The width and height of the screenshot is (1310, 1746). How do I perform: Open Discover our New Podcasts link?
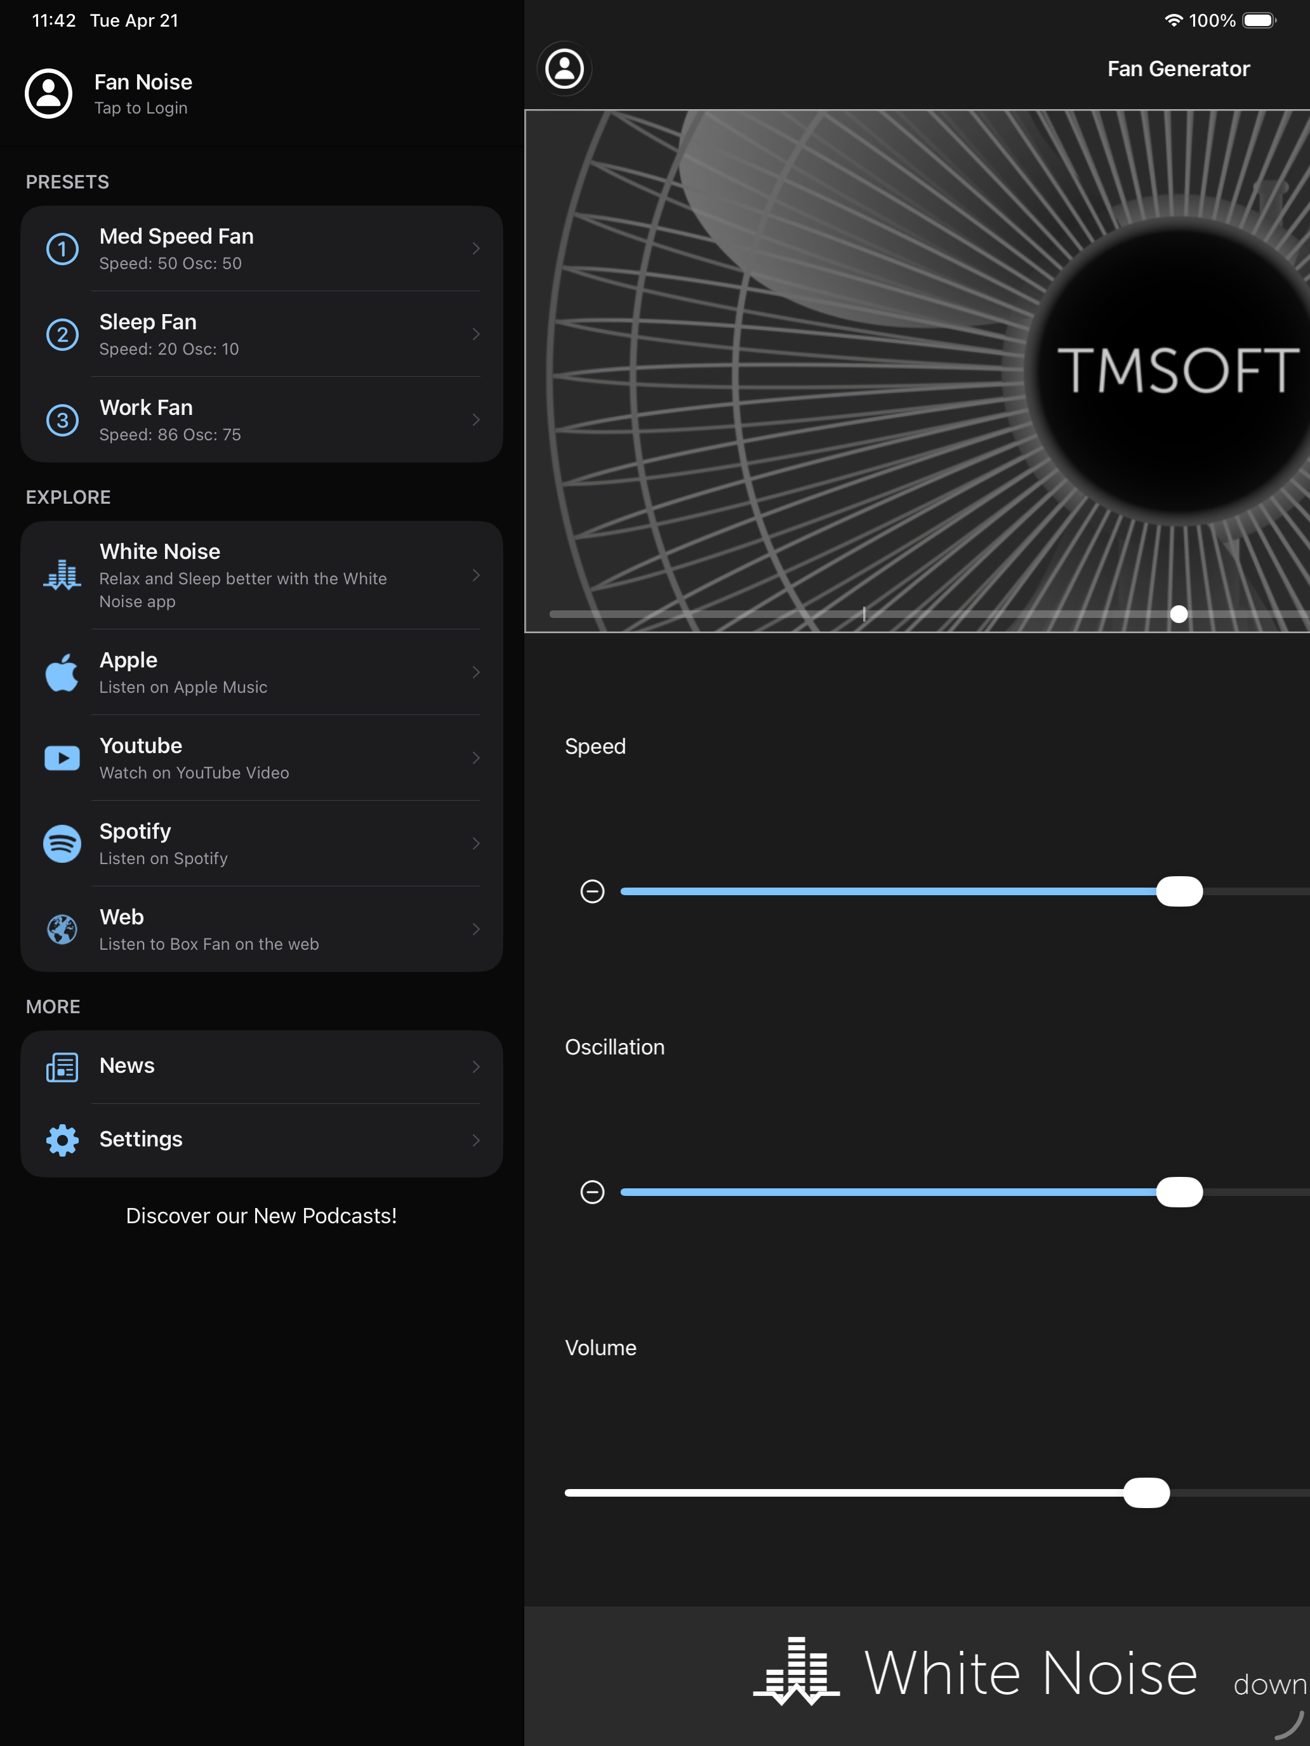(261, 1216)
